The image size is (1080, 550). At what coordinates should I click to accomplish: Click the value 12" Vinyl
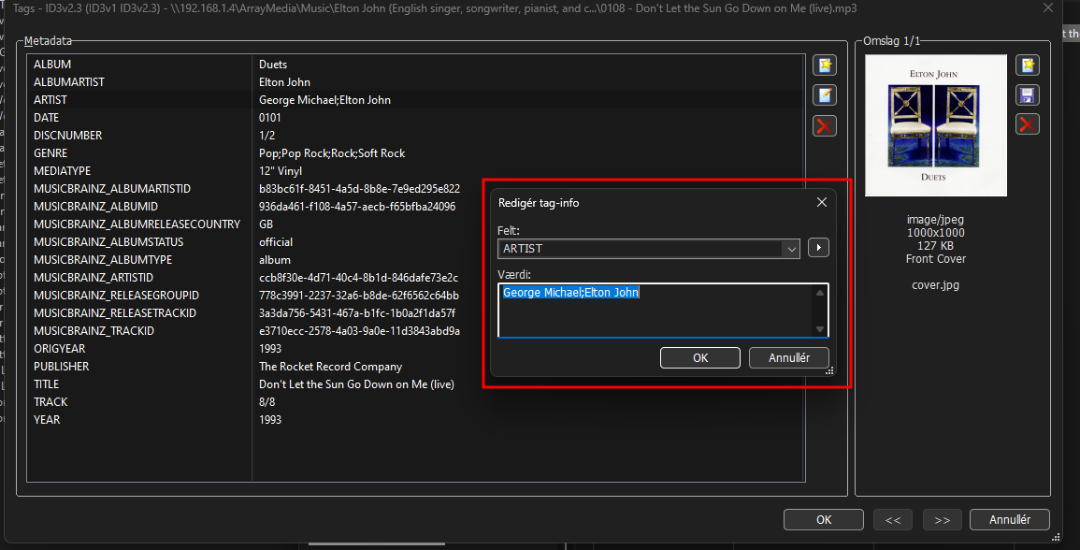pos(281,171)
